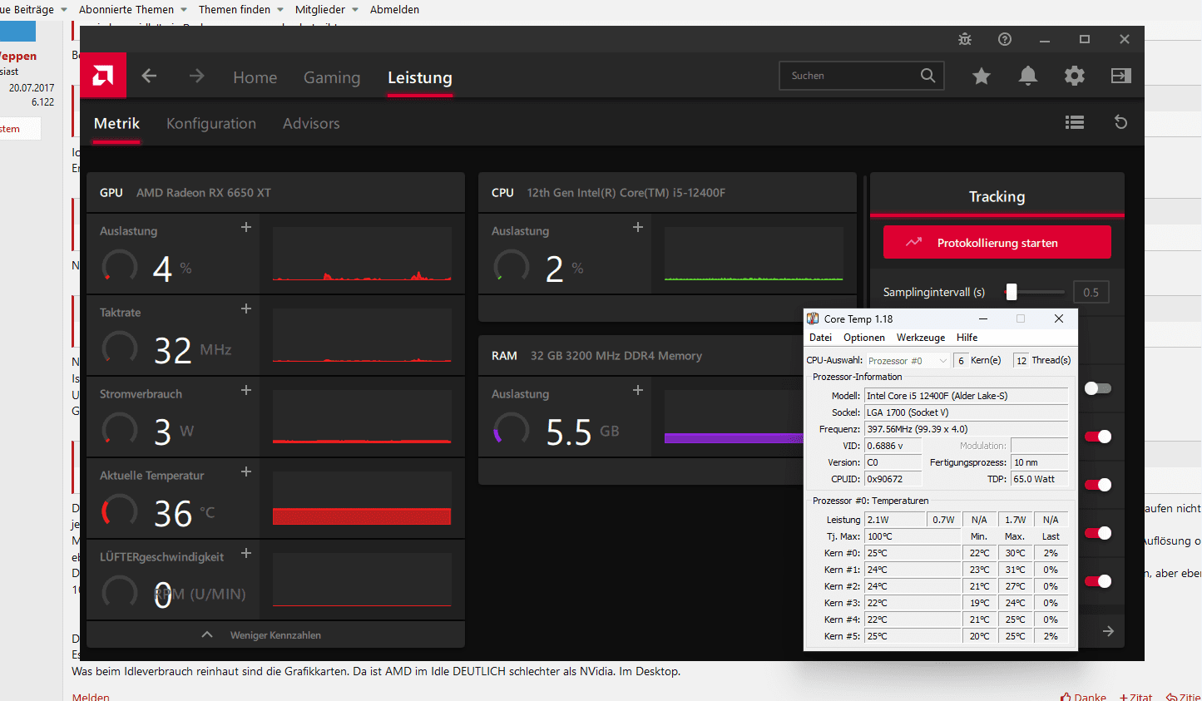The height and width of the screenshot is (701, 1202).
Task: Open Themen finden forum menu
Action: (240, 9)
